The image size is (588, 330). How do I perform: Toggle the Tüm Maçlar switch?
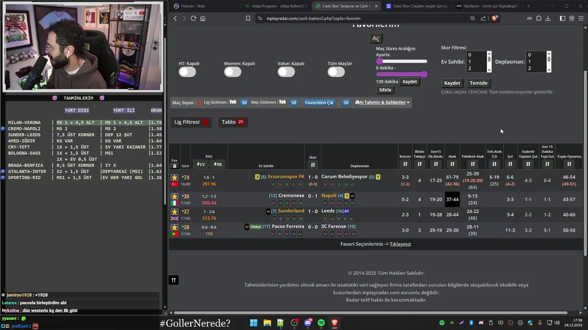tap(336, 72)
